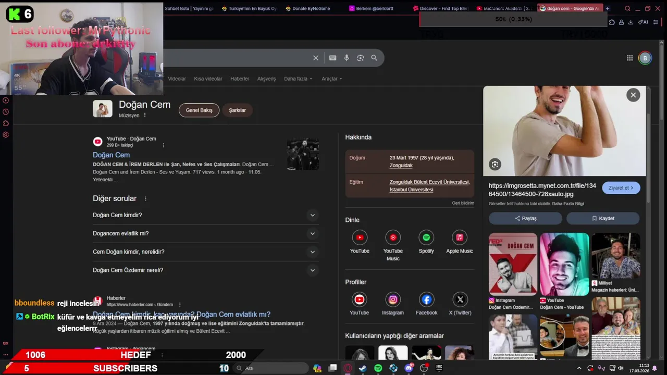Open the Zonguldak birthplace link
This screenshot has height=375, width=667.
[x=401, y=166]
